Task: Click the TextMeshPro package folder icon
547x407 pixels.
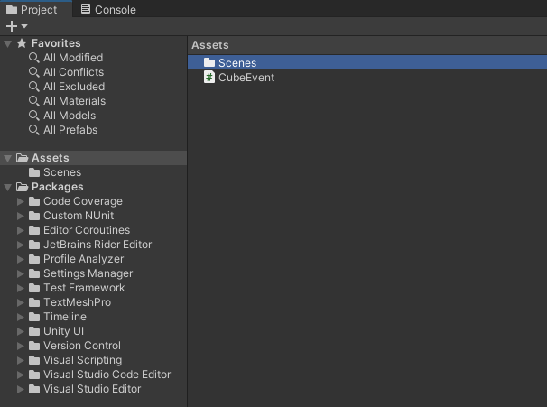Action: tap(34, 302)
